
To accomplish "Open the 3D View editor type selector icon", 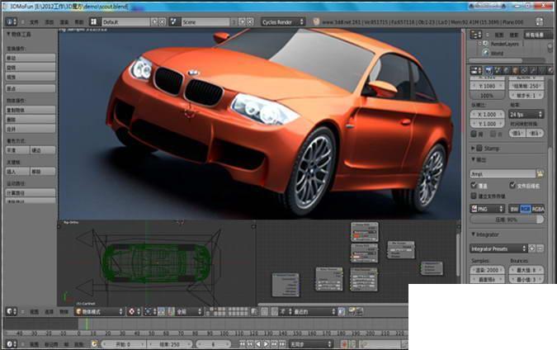I will [12, 312].
